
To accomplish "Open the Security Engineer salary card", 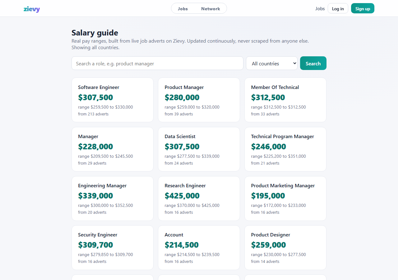I will point(113,247).
